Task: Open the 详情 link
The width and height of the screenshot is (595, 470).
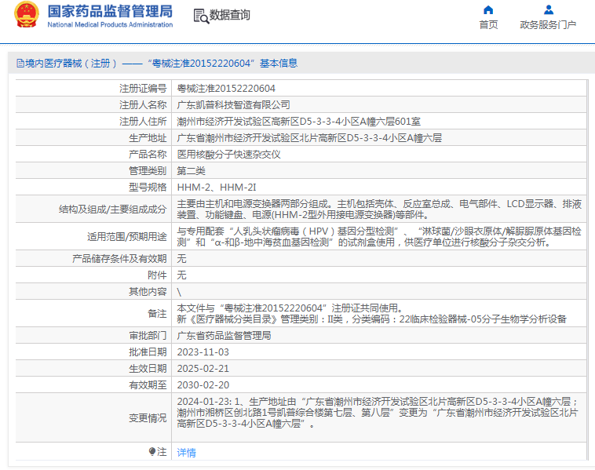Action: [186, 452]
